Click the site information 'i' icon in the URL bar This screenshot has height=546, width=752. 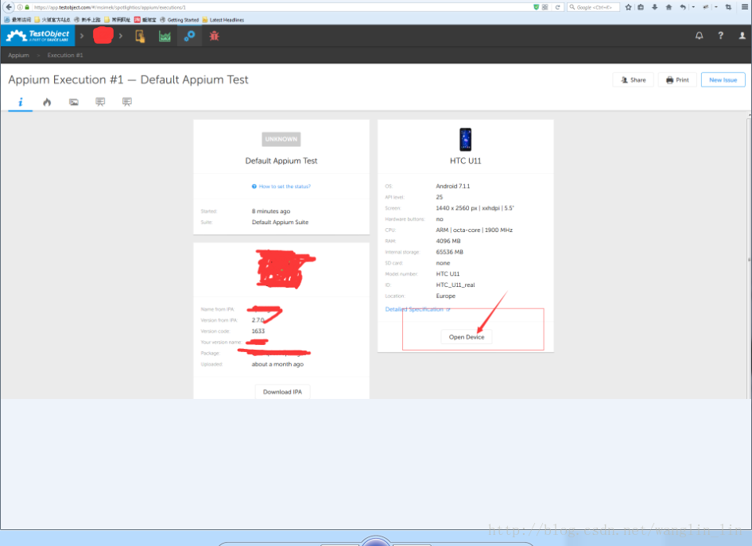point(20,7)
